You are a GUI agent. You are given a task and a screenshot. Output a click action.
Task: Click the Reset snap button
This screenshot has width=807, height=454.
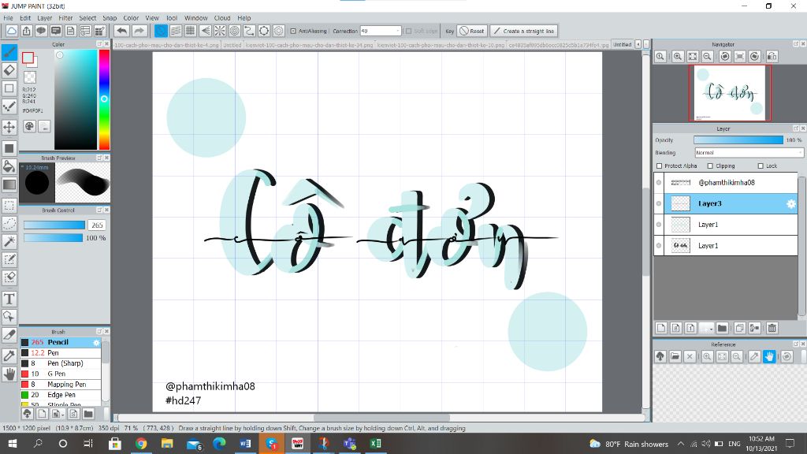(x=472, y=31)
